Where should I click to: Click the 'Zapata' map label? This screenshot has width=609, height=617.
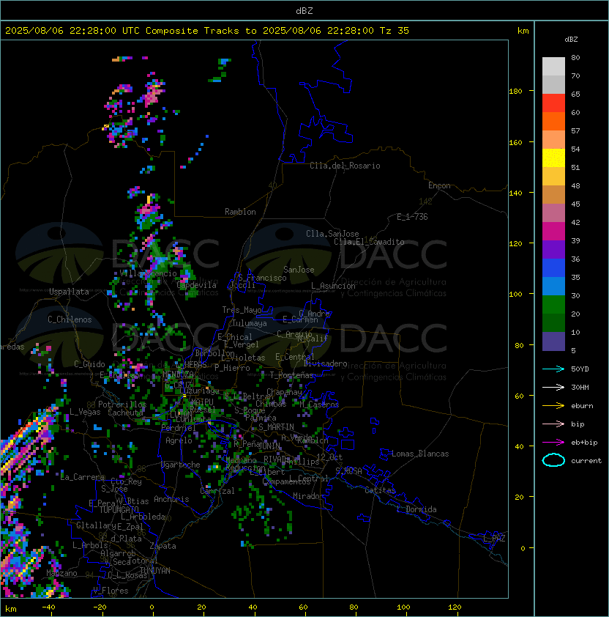coord(162,546)
